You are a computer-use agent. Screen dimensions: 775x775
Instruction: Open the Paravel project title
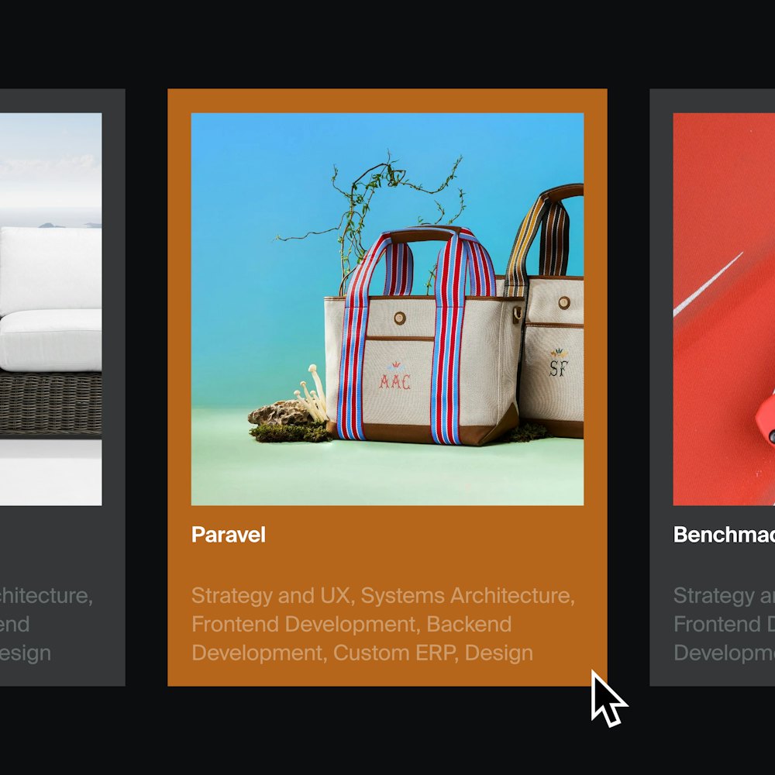[229, 535]
